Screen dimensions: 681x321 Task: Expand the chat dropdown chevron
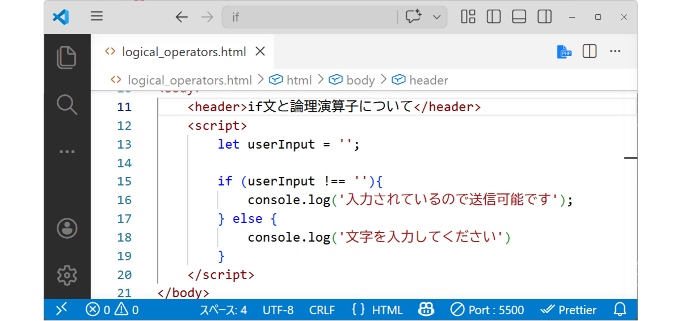pos(437,17)
